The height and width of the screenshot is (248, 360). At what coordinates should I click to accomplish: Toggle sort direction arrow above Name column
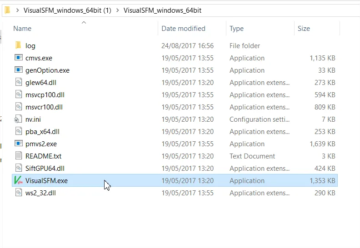(x=84, y=22)
